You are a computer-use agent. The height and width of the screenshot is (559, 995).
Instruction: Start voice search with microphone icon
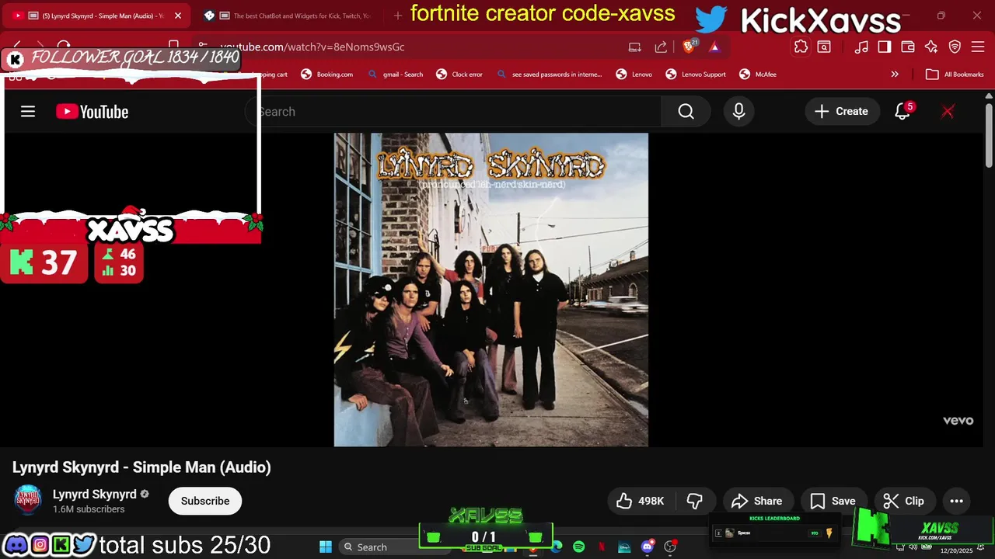[738, 112]
